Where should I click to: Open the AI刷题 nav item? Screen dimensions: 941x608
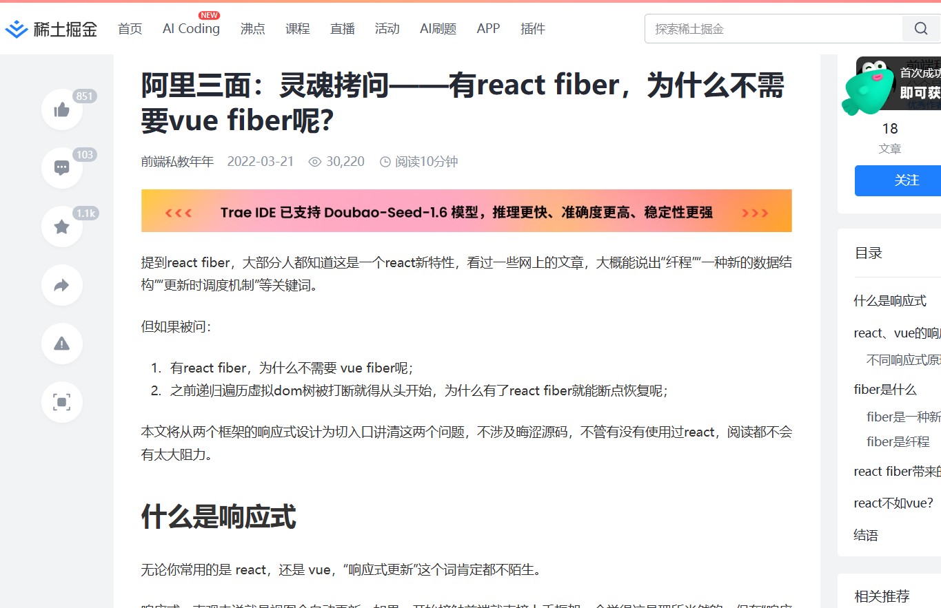(x=438, y=29)
